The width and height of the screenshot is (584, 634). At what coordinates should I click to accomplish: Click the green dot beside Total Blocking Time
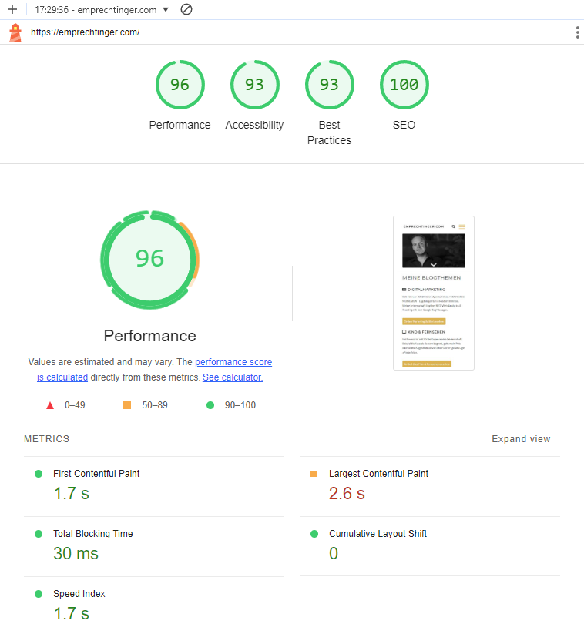tap(39, 534)
